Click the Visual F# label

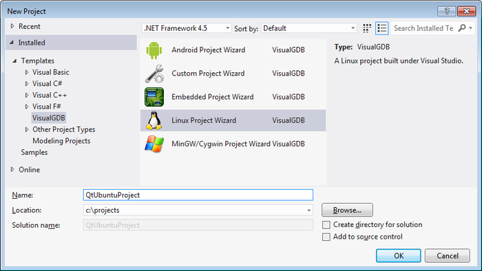click(x=47, y=107)
